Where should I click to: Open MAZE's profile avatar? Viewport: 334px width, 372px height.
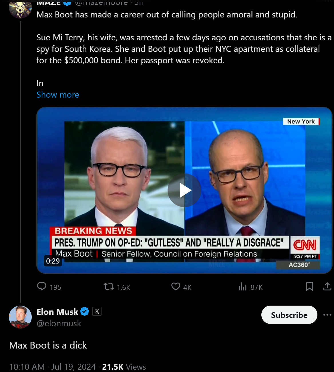[x=20, y=8]
